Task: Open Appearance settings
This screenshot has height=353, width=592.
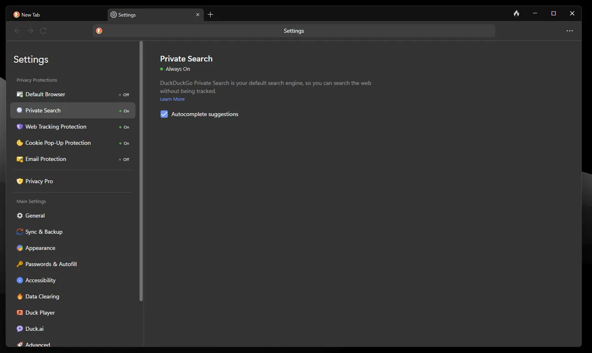Action: 40,248
